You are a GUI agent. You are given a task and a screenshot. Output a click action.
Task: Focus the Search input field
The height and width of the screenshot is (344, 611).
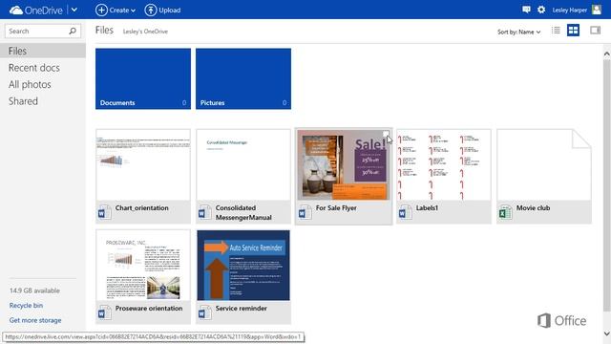[x=36, y=31]
